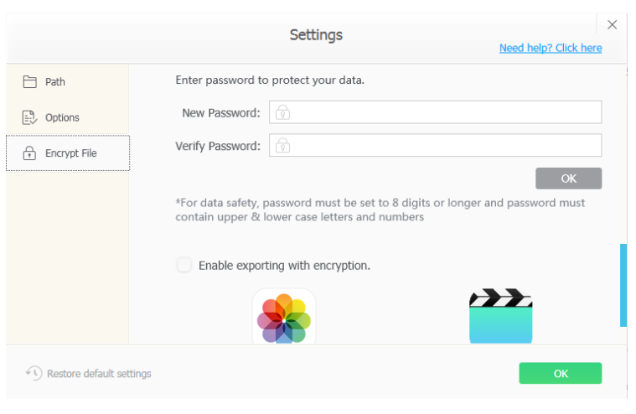Click the checklist icon beside Options

(29, 117)
